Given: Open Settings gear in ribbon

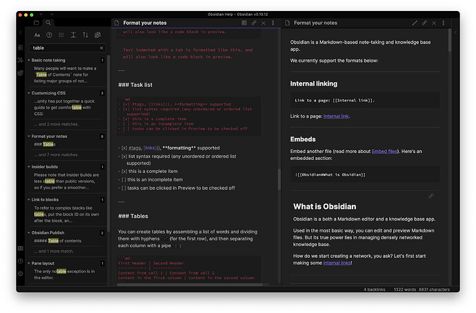Looking at the screenshot, I should pyautogui.click(x=20, y=274).
